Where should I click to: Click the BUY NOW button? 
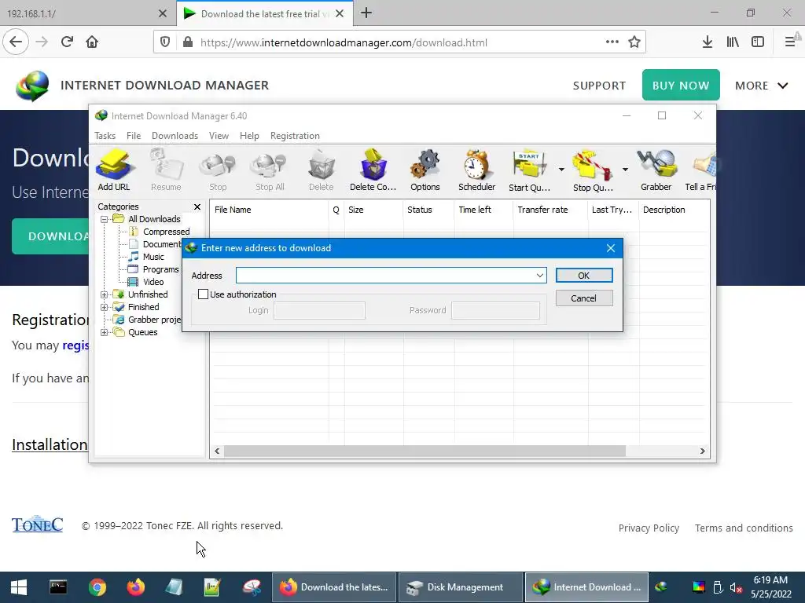click(681, 85)
